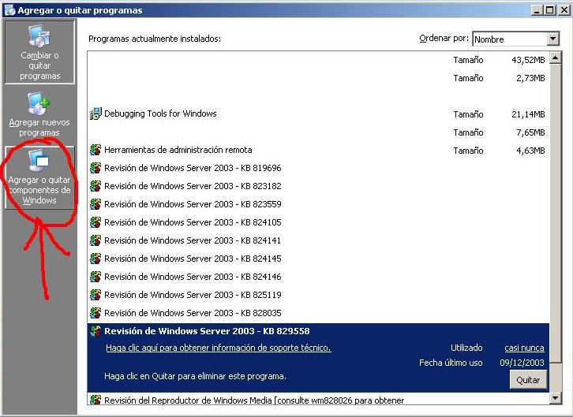
Task: Click the icon of KB 824105 entry
Action: click(95, 222)
